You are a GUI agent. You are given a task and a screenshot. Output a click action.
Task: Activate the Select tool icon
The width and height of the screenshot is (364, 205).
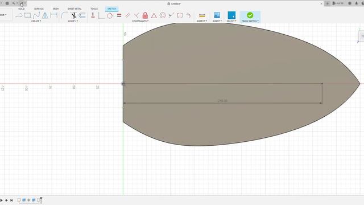click(231, 15)
